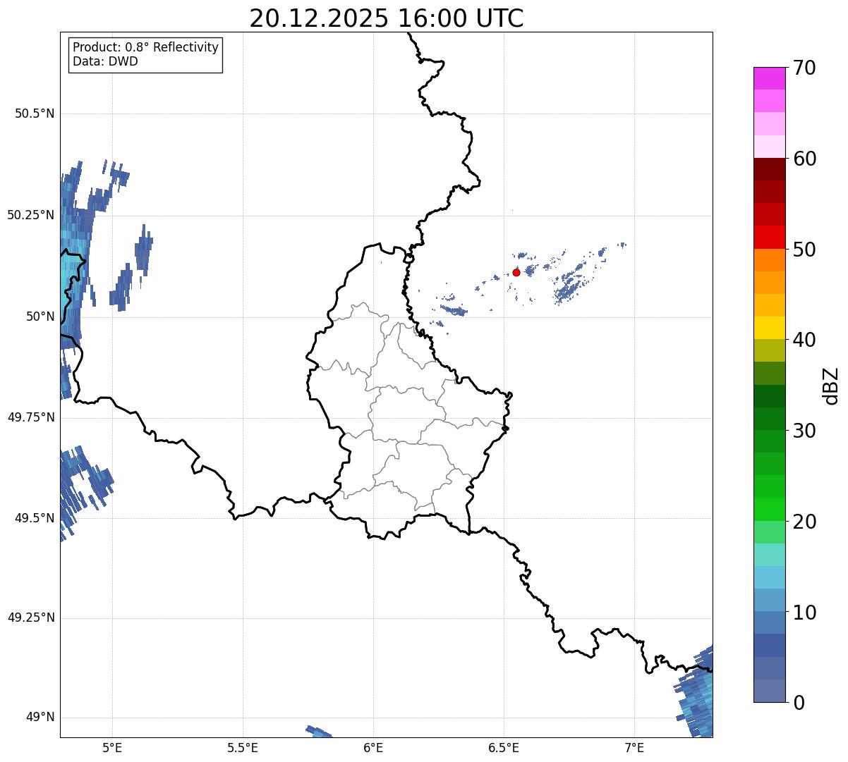This screenshot has height=762, width=848.
Task: Click the 'dBZ' colorbar label
Action: 830,386
